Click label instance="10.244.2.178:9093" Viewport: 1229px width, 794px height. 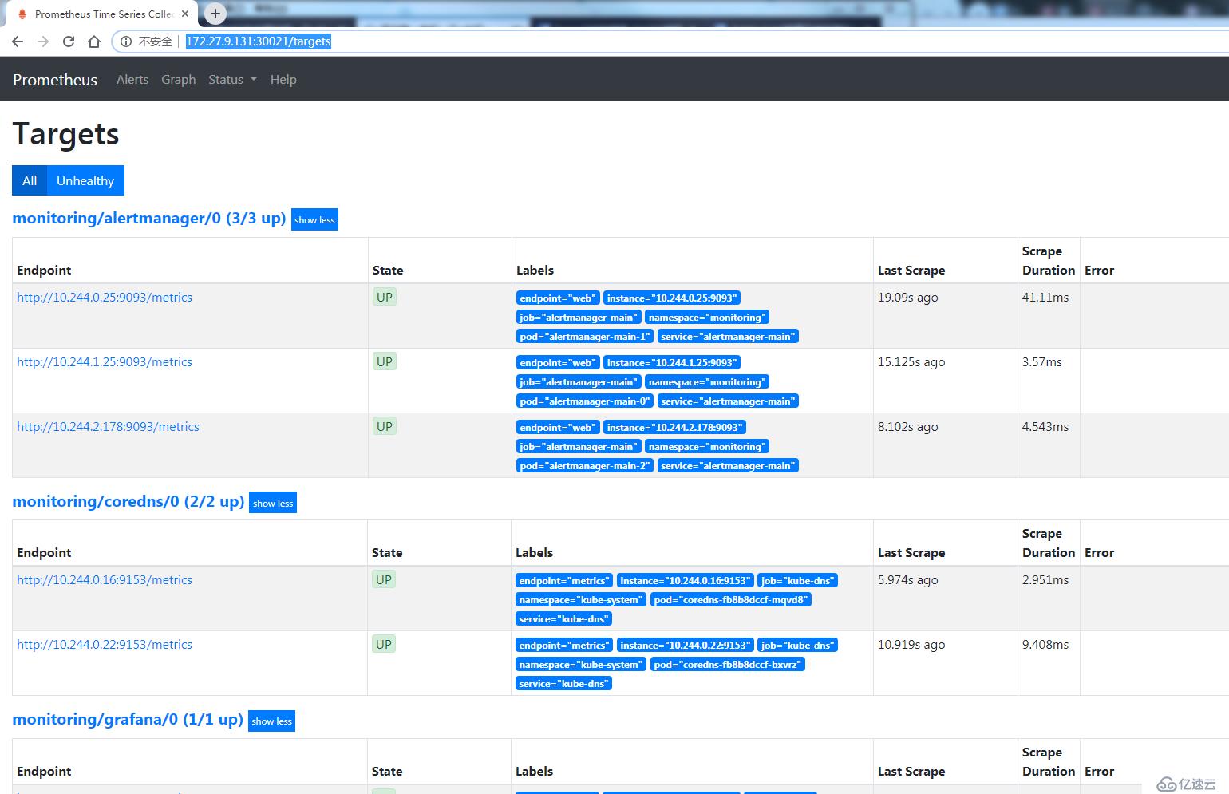[x=675, y=428]
